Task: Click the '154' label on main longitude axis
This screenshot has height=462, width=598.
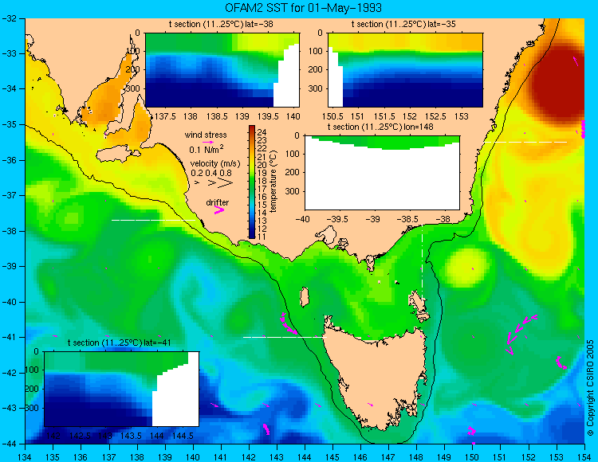Action: (584, 457)
